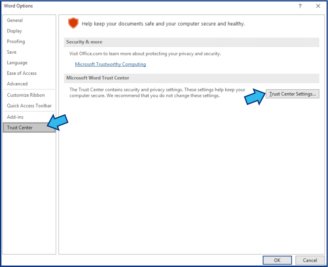328x267 pixels.
Task: Click the red security shield icon
Action: 73,23
